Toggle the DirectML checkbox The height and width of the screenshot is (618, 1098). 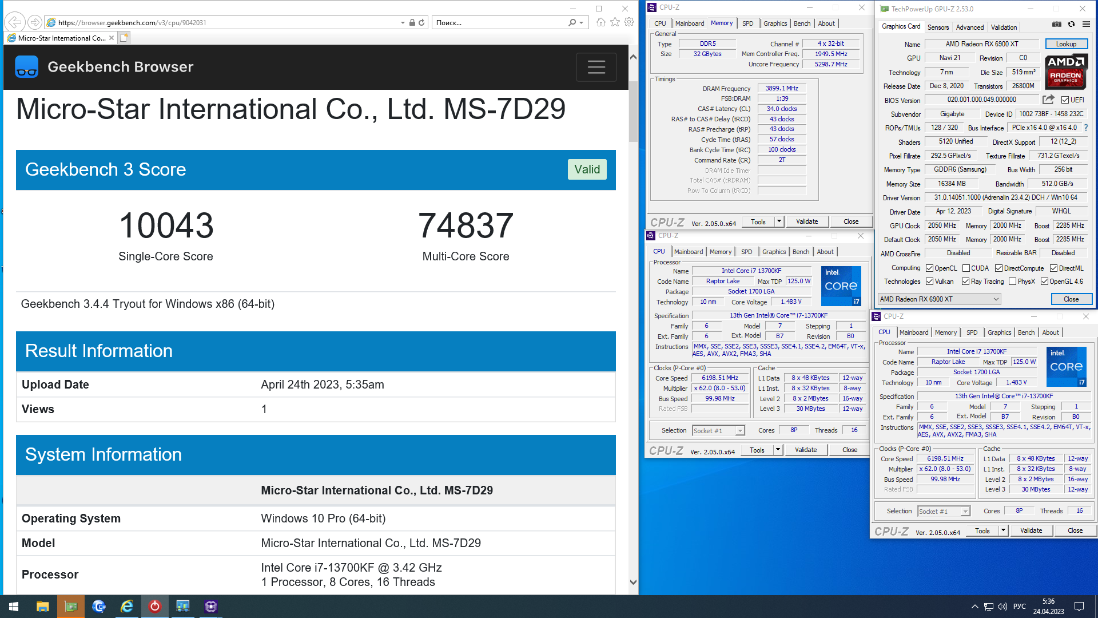click(x=1053, y=268)
